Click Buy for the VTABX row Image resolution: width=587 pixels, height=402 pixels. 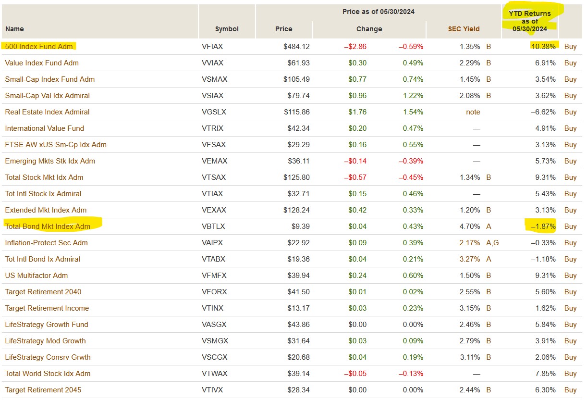(570, 259)
